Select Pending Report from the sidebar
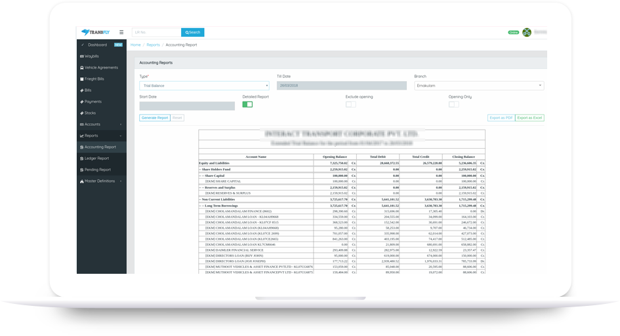This screenshot has width=620, height=336. click(x=97, y=170)
